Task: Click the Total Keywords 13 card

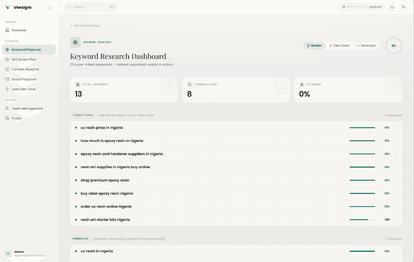Action: (124, 90)
